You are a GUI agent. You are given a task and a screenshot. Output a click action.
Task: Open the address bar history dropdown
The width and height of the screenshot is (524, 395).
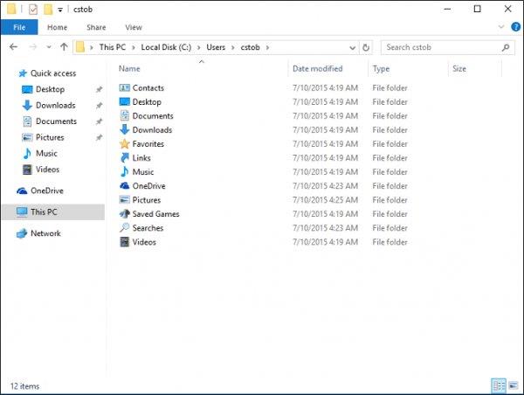click(352, 48)
